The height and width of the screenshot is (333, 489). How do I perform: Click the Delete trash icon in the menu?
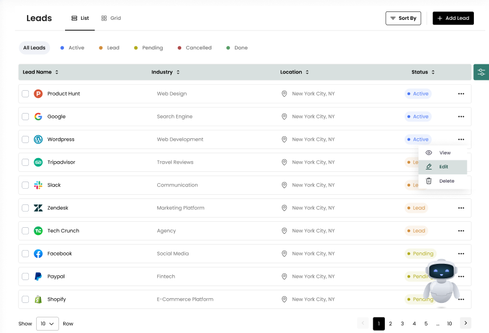click(429, 181)
